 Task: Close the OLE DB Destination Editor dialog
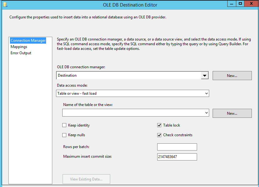[251, 4]
